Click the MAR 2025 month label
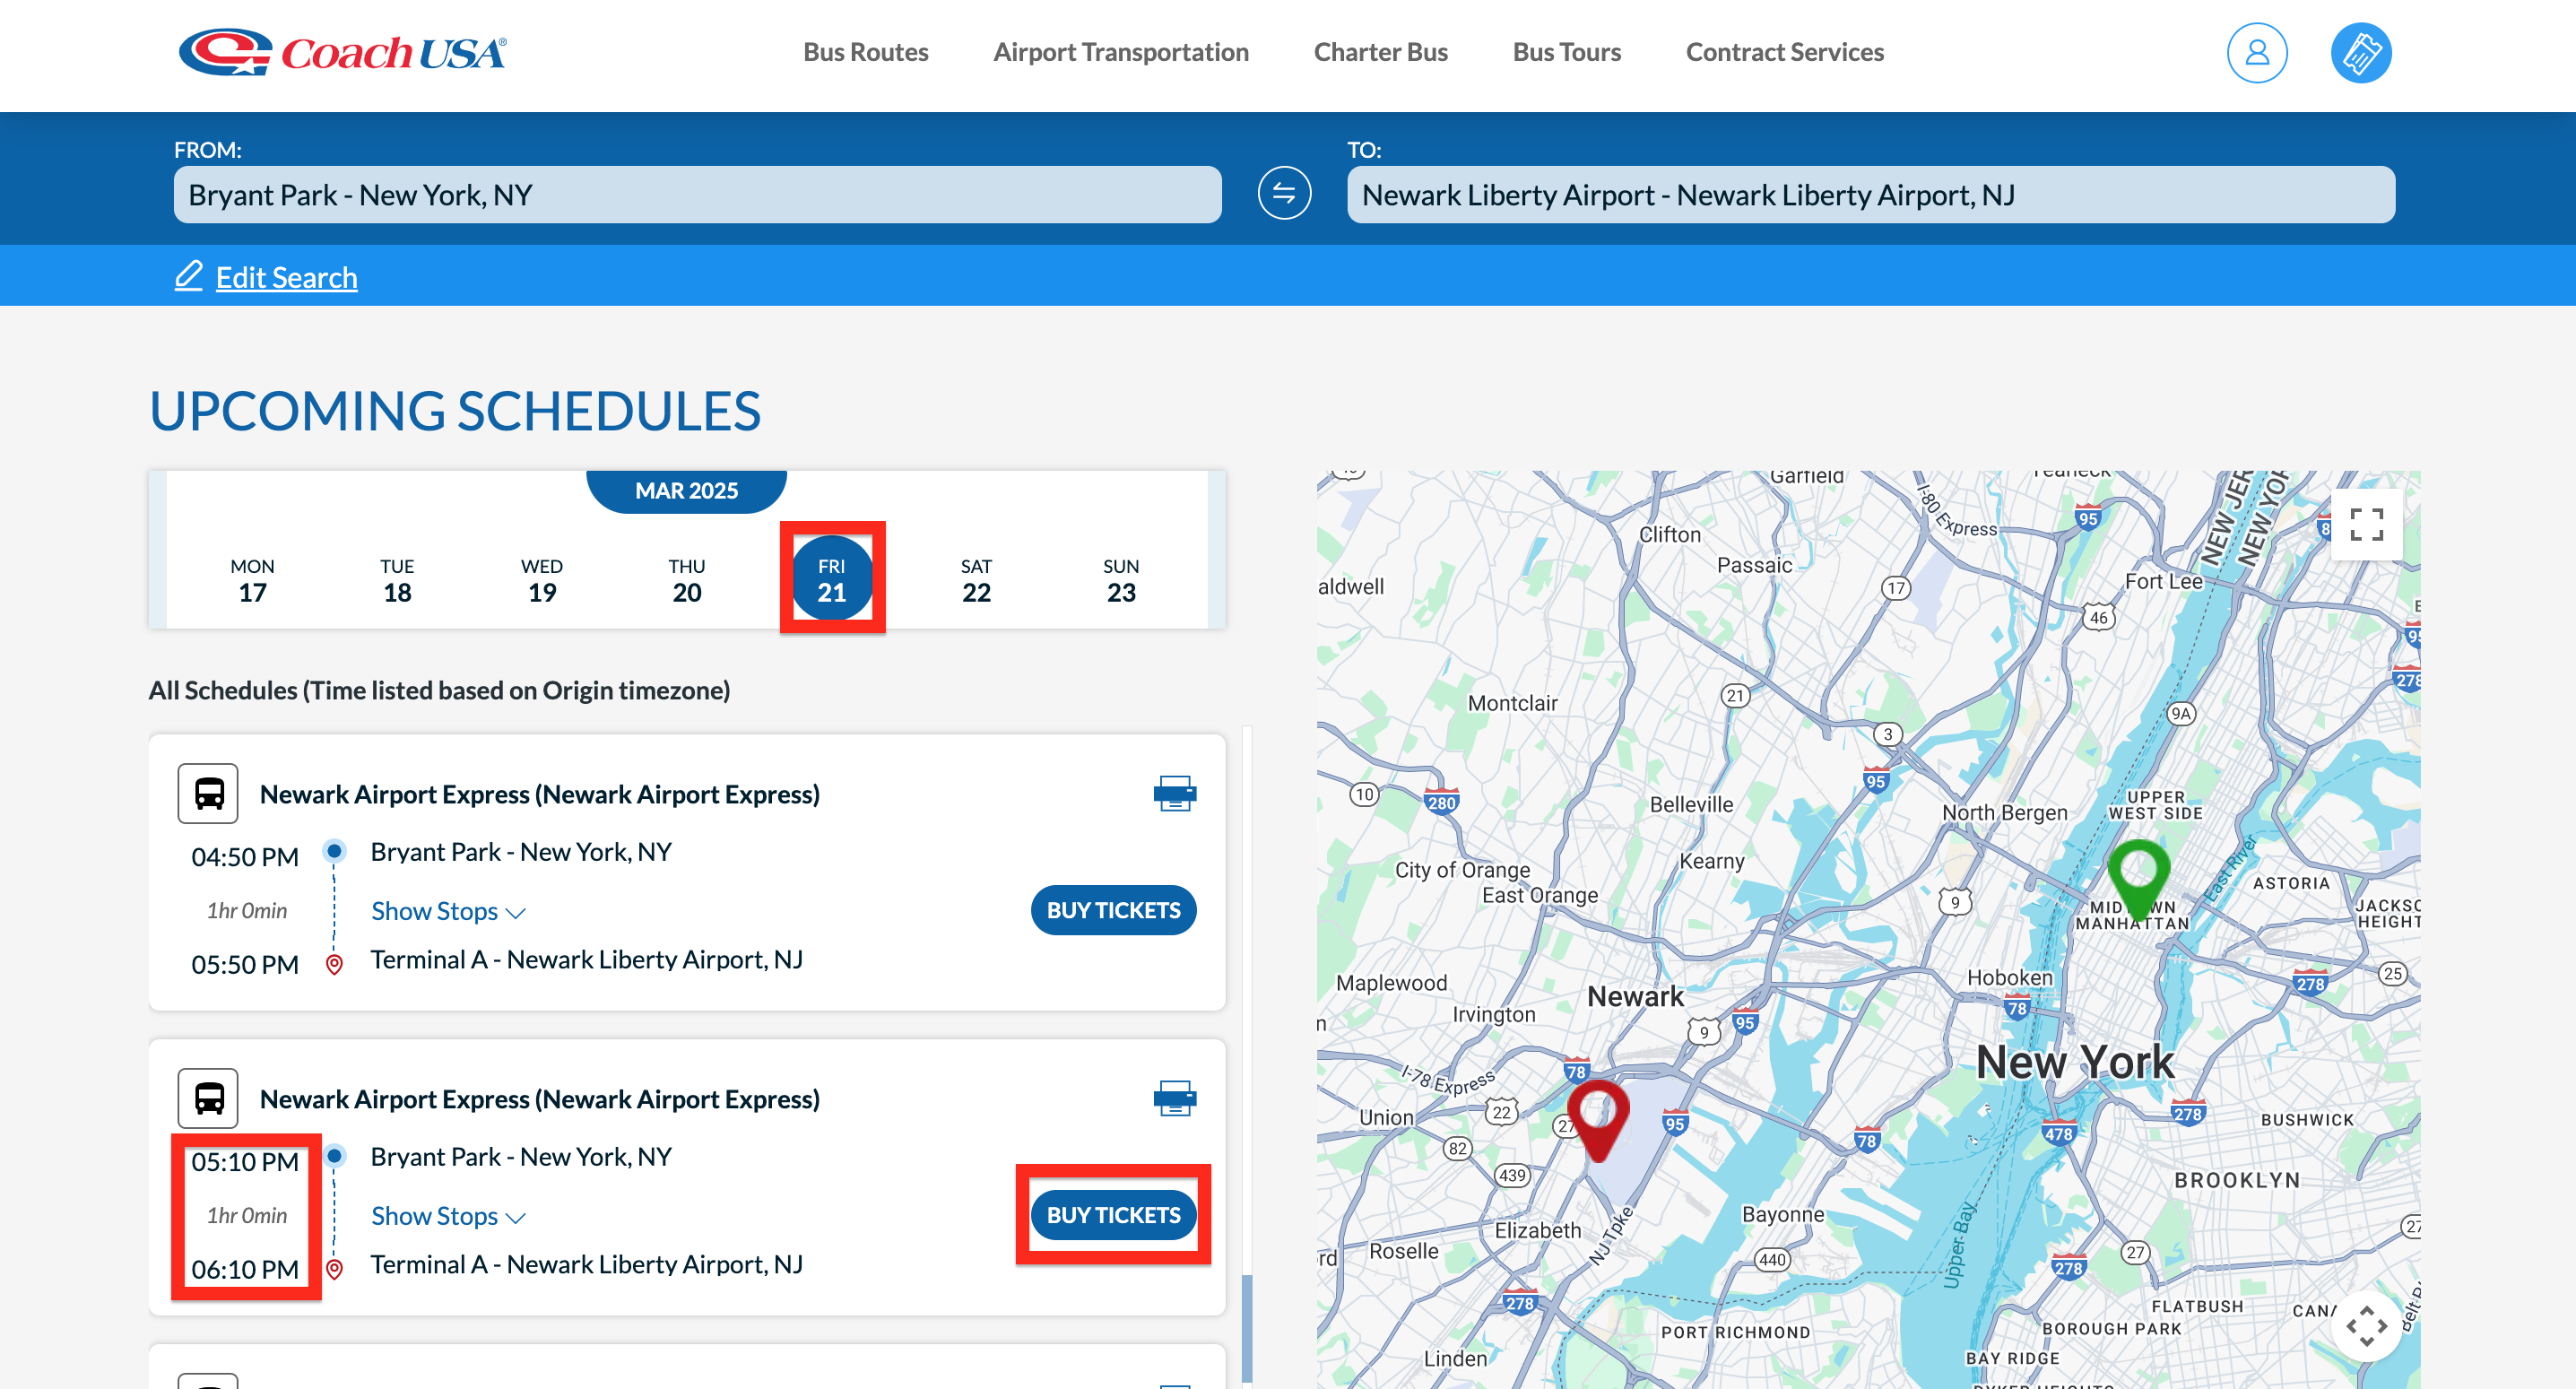 point(686,490)
